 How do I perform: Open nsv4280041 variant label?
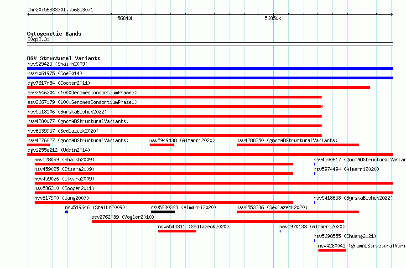(362, 246)
